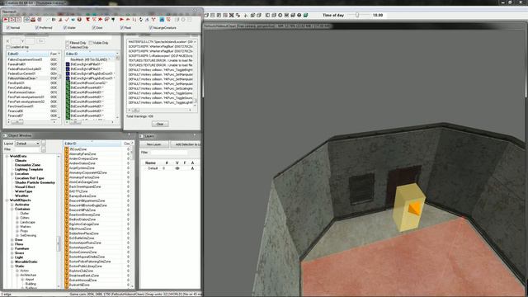
Task: Click the bold B icon in Navmesh toolbar
Action: tap(53, 20)
